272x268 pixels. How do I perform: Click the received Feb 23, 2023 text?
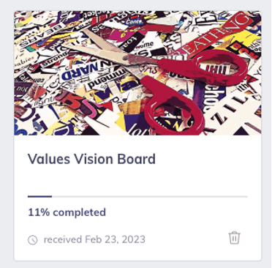click(x=94, y=239)
